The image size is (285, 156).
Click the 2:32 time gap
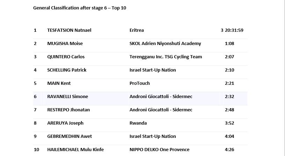click(x=229, y=97)
